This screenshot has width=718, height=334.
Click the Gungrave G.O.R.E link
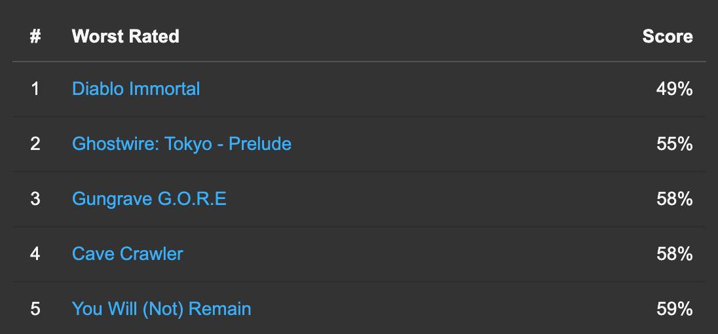[149, 198]
